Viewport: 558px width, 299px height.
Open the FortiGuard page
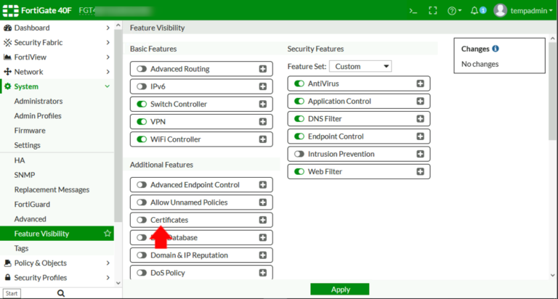click(32, 204)
